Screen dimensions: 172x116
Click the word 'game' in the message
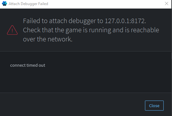click(74, 30)
